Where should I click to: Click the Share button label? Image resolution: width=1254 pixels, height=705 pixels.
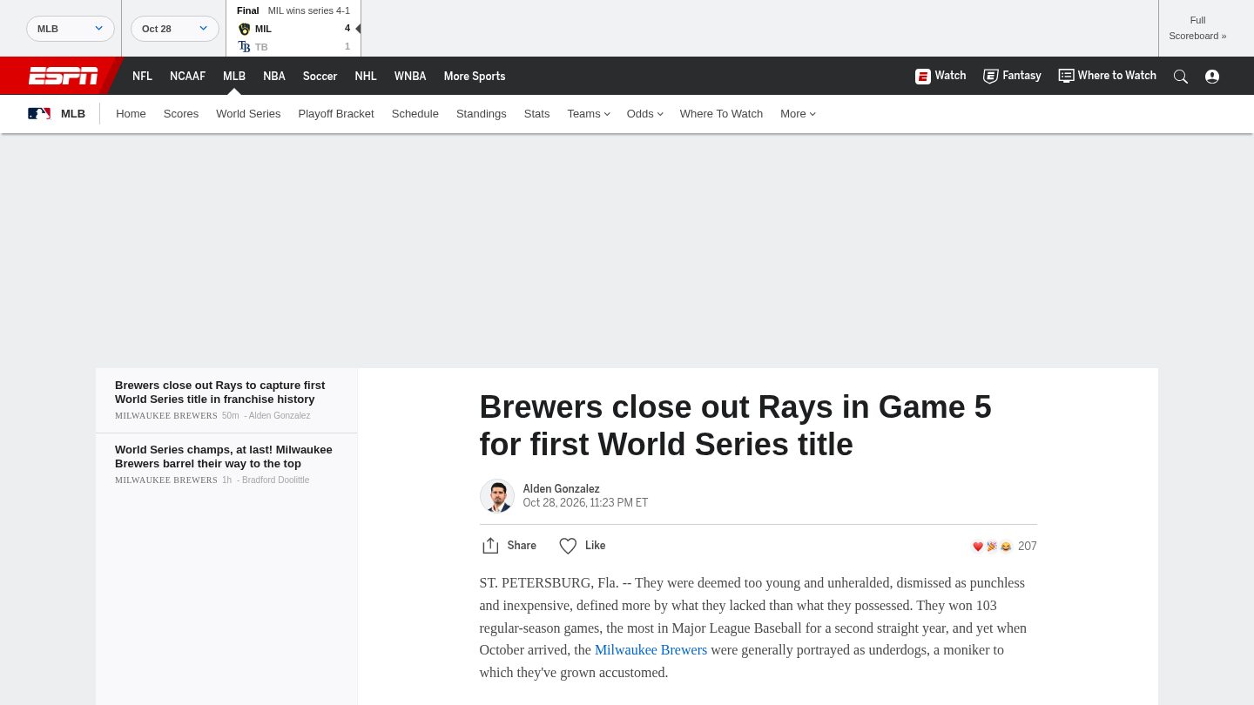pyautogui.click(x=522, y=546)
